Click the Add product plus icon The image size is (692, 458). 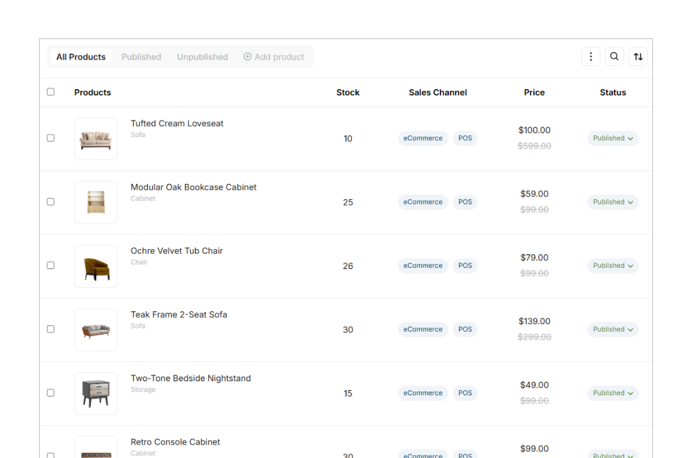248,56
